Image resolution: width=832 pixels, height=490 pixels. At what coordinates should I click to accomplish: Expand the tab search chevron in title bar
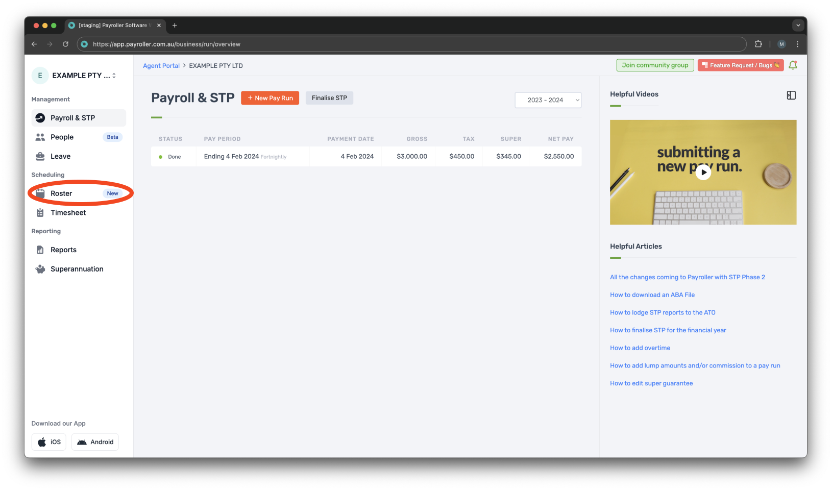[798, 26]
